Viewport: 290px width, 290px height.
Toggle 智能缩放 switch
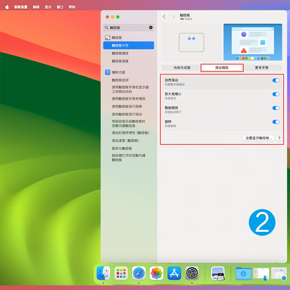[276, 108]
